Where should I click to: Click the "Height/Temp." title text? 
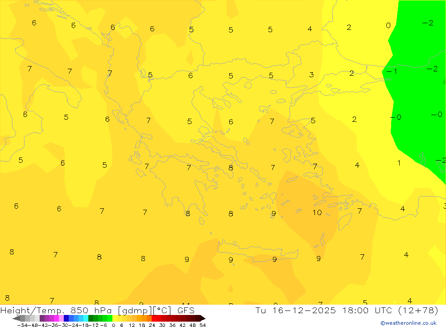click(33, 310)
